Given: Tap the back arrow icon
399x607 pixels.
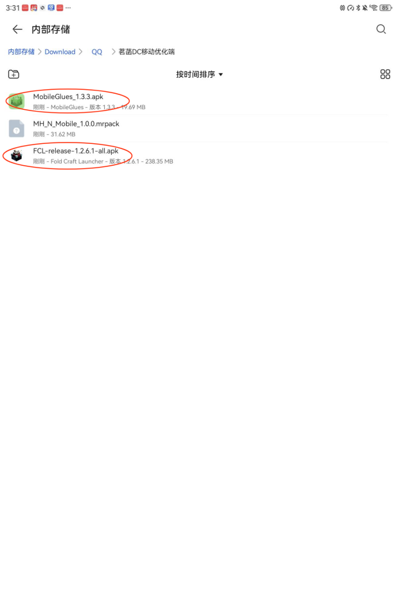Looking at the screenshot, I should point(17,30).
